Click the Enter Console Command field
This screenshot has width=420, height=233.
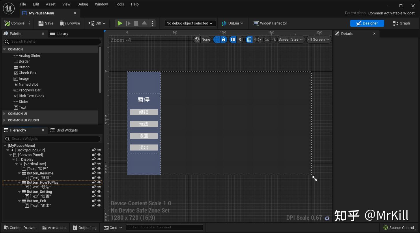point(164,227)
